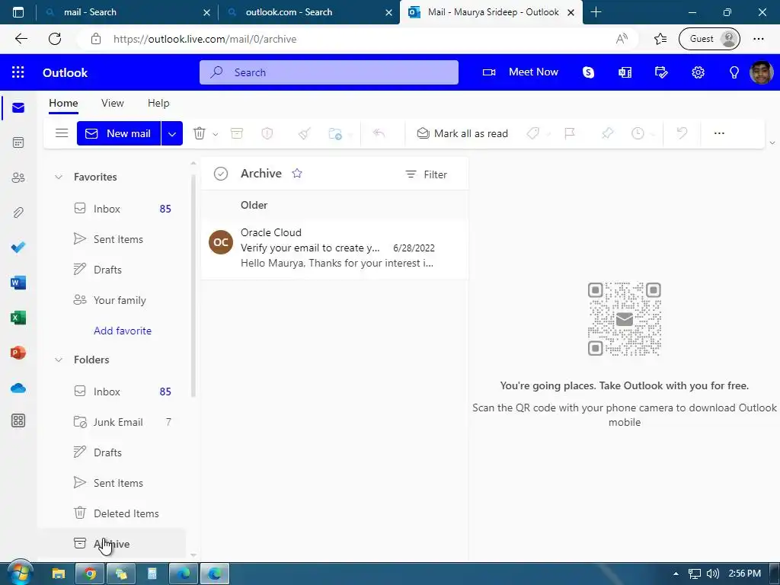Open Outlook settings gear
The height and width of the screenshot is (585, 780).
pyautogui.click(x=698, y=72)
